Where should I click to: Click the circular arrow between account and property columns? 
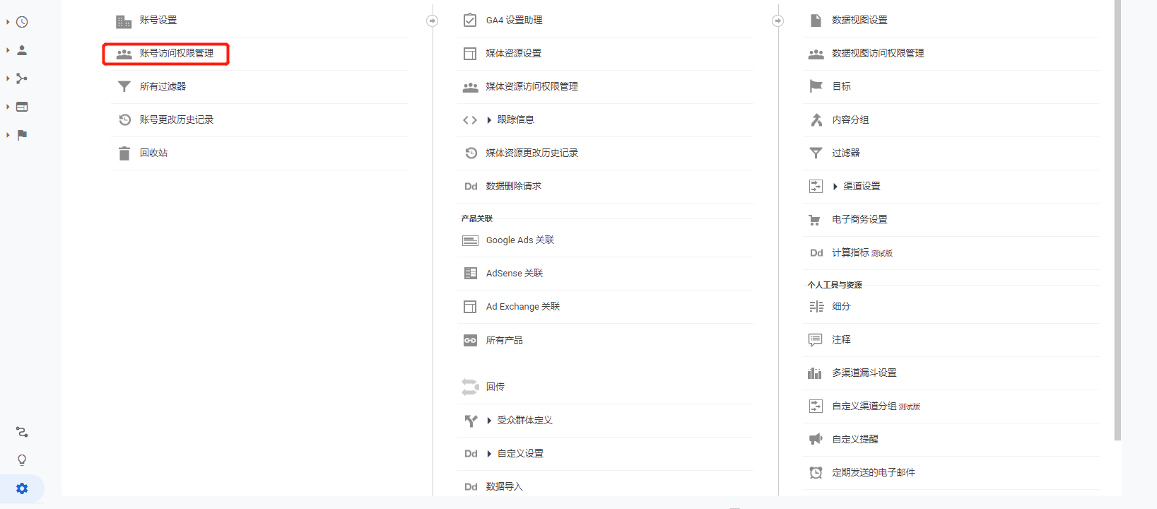tap(433, 21)
